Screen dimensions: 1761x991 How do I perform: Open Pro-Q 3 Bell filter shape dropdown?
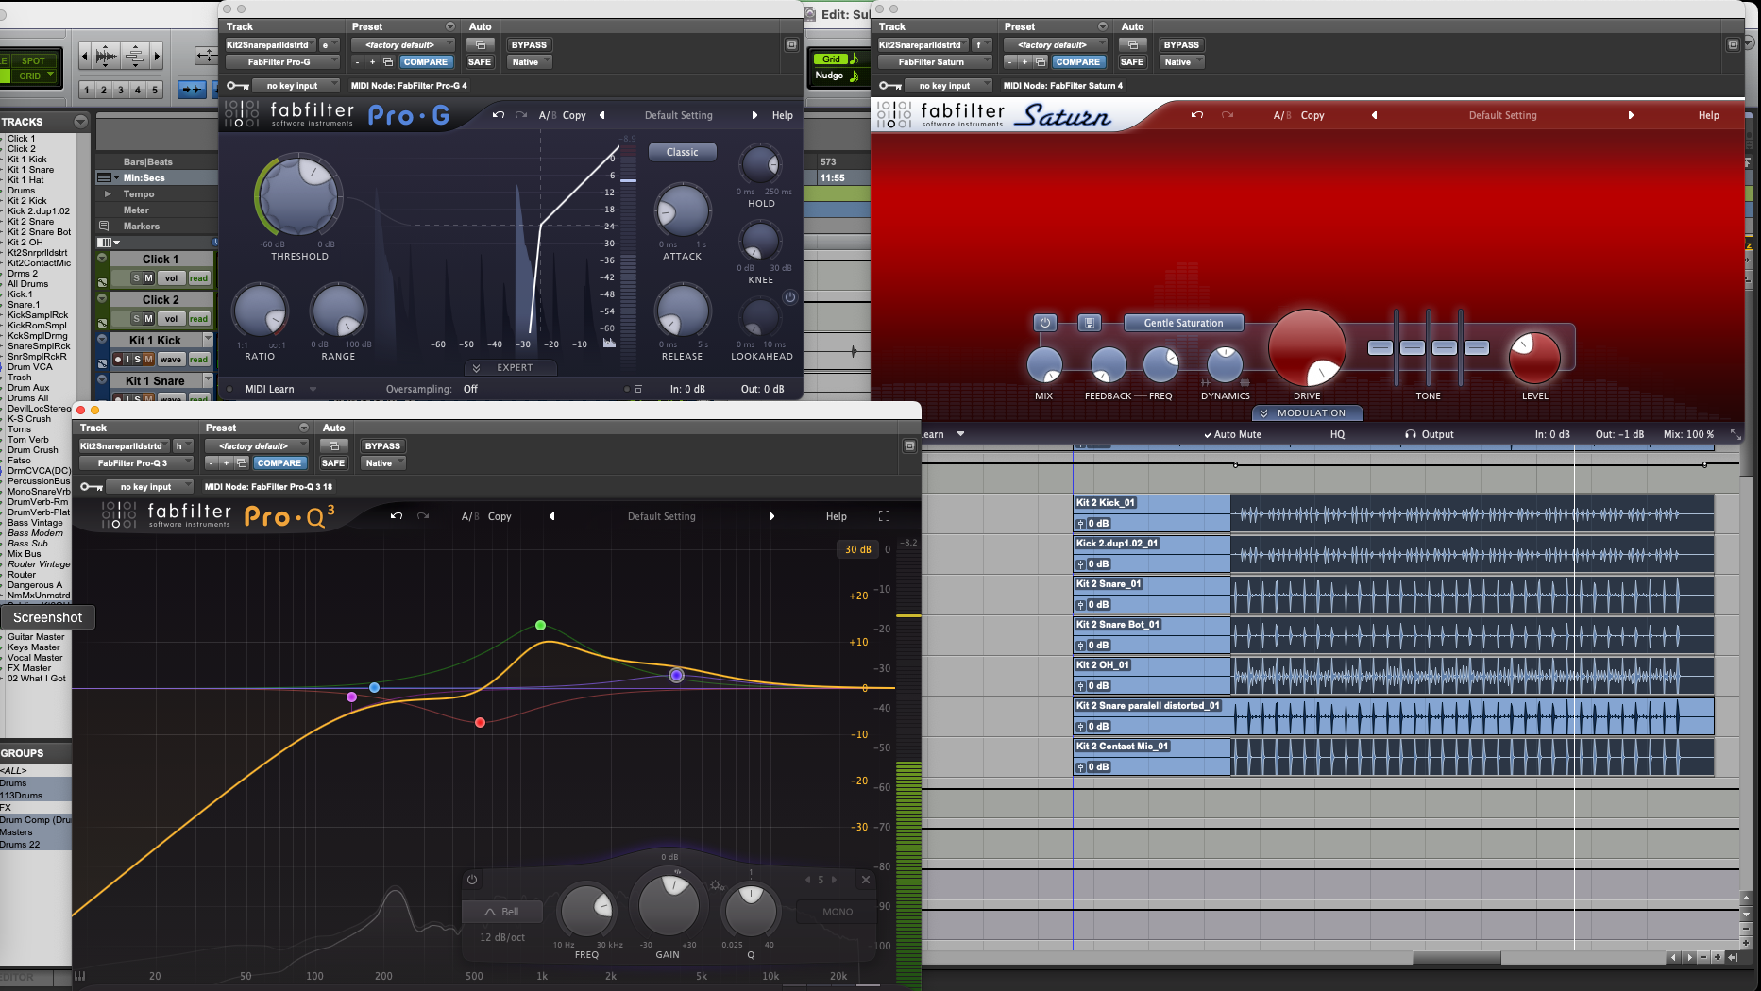(x=502, y=912)
